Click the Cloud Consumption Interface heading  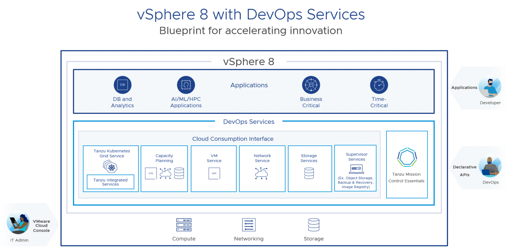233,139
